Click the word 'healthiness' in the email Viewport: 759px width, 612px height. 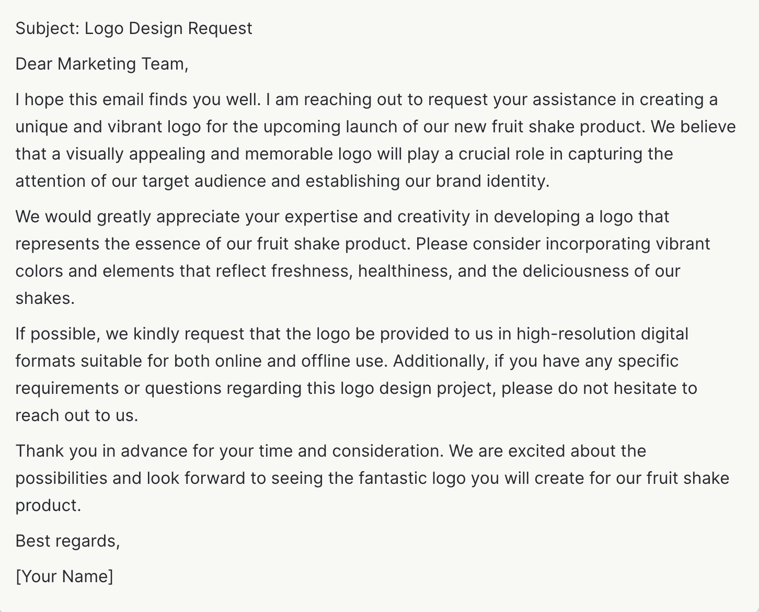click(x=403, y=271)
